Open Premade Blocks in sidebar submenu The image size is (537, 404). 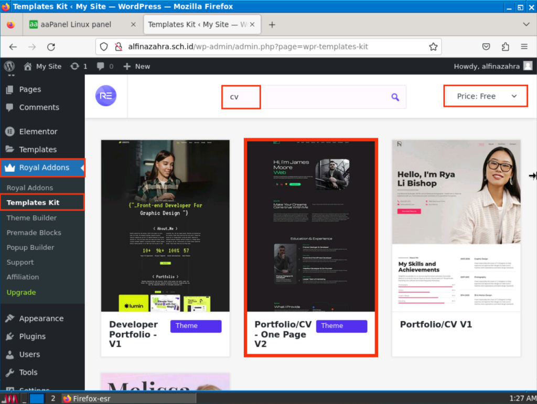point(34,233)
